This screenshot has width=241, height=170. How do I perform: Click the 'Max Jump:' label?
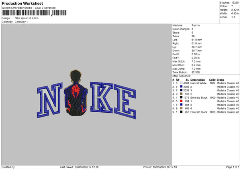pos(179,69)
